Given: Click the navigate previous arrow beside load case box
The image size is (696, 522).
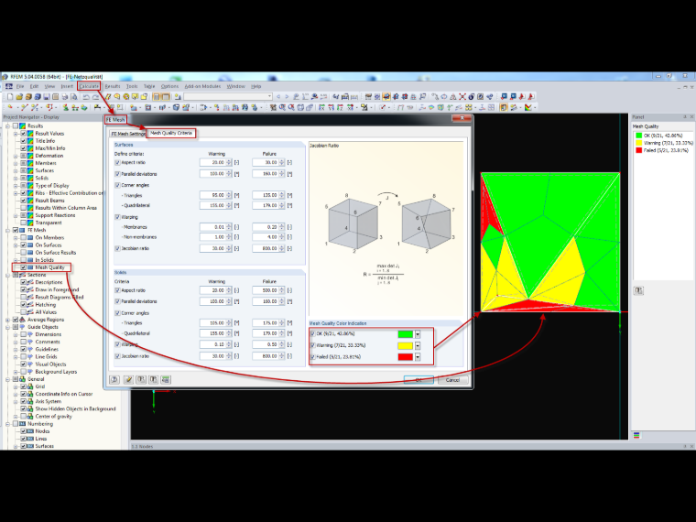Looking at the screenshot, I should point(278,96).
